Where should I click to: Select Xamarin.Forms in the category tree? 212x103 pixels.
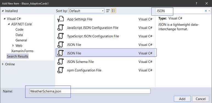pos(22,51)
